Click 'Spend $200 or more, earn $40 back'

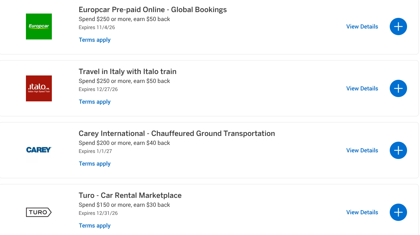pyautogui.click(x=124, y=143)
